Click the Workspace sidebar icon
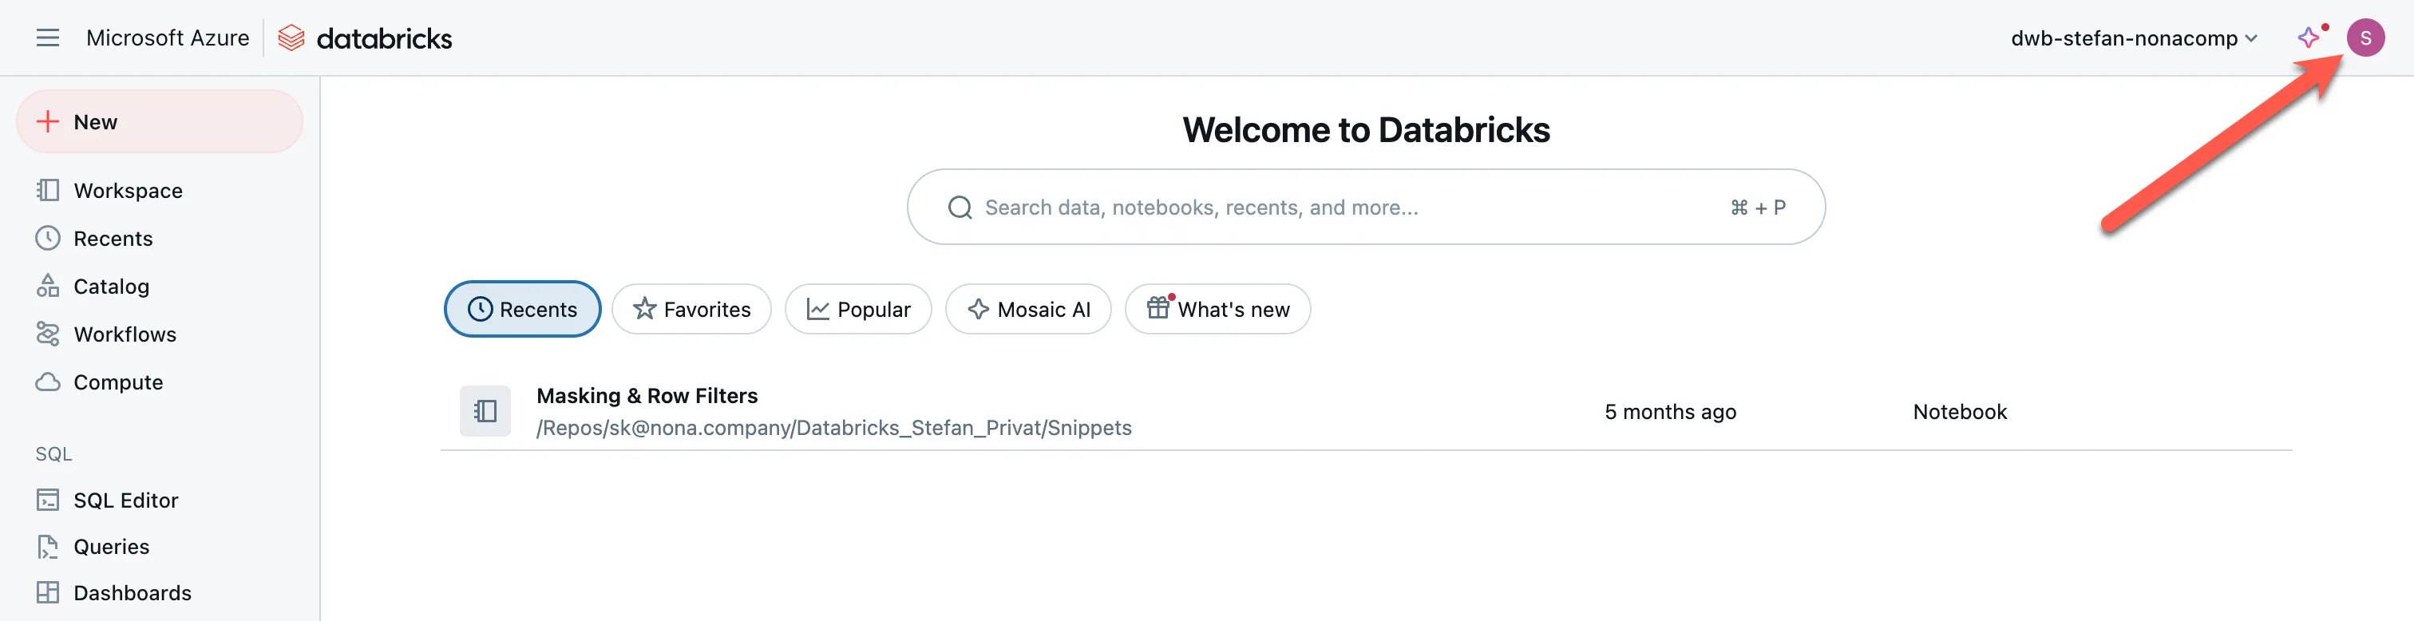The image size is (2414, 621). click(48, 190)
